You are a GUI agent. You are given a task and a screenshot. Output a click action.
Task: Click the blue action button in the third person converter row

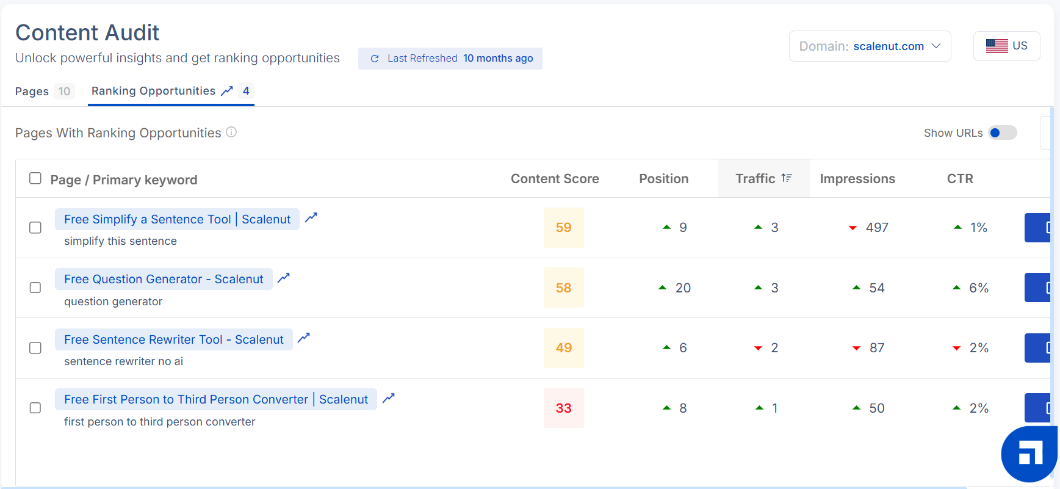pyautogui.click(x=1037, y=408)
